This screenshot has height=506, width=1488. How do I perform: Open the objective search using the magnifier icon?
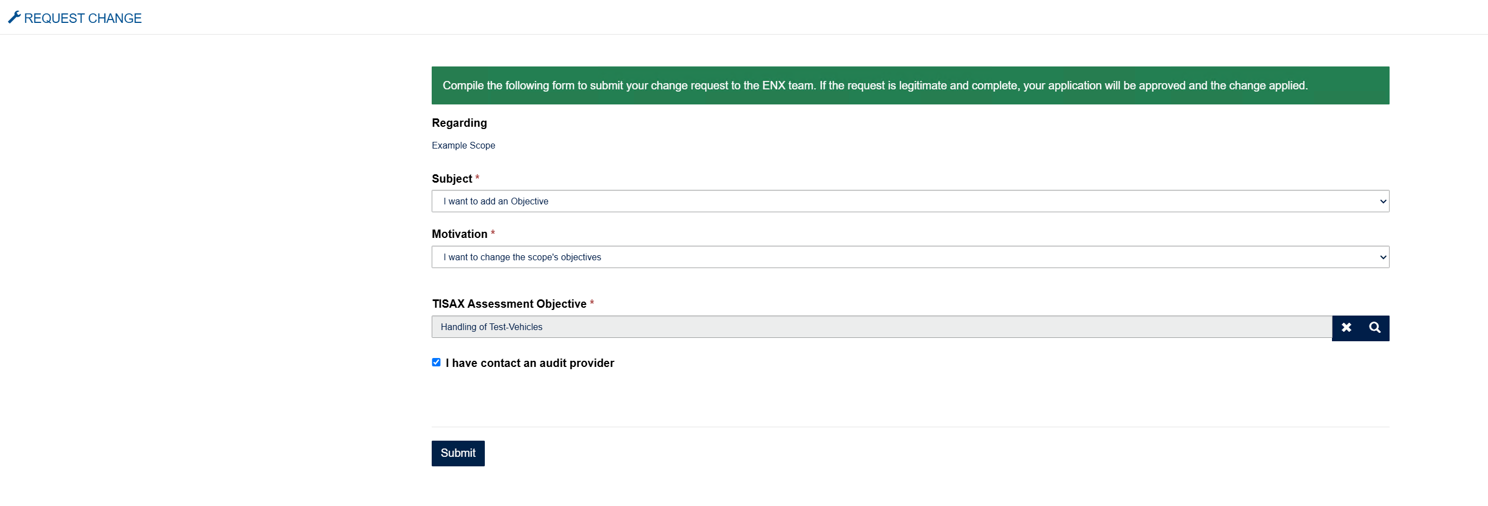(1375, 328)
